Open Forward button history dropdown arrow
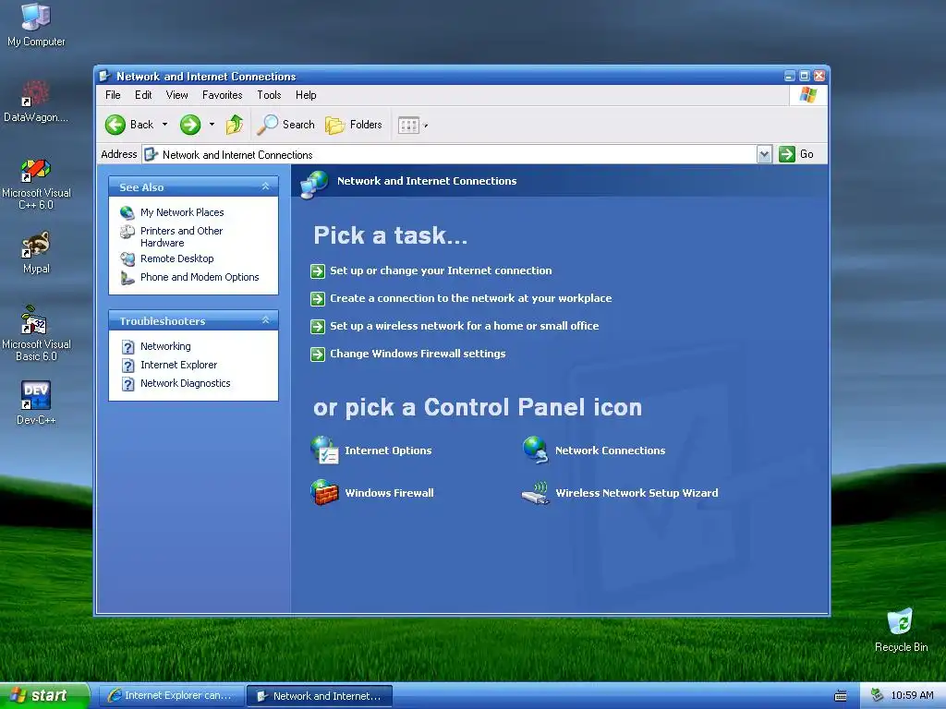The image size is (946, 709). click(x=212, y=125)
